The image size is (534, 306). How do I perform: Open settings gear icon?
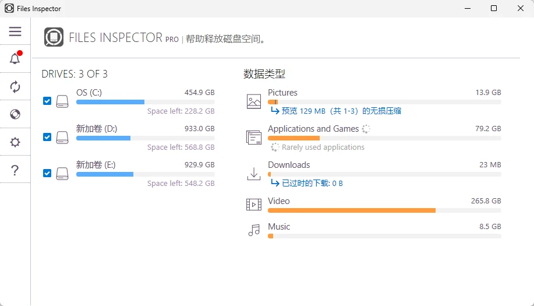tap(15, 142)
